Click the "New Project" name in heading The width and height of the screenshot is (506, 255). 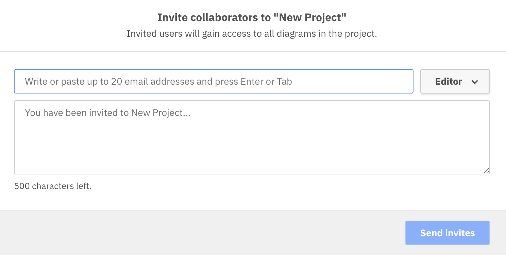click(310, 18)
